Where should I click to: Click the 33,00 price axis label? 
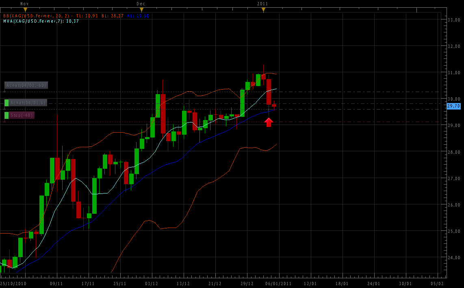coord(453,20)
